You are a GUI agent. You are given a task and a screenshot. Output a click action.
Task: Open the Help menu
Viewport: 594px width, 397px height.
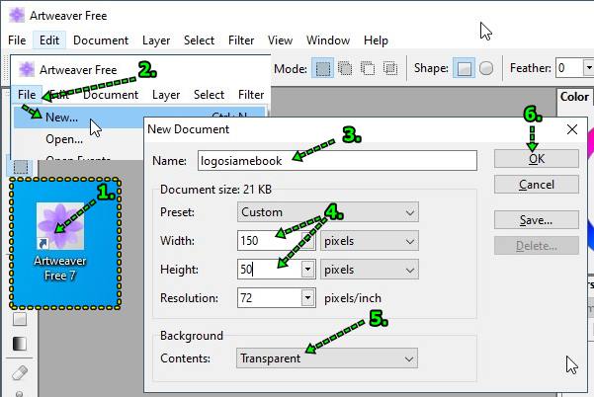(376, 40)
